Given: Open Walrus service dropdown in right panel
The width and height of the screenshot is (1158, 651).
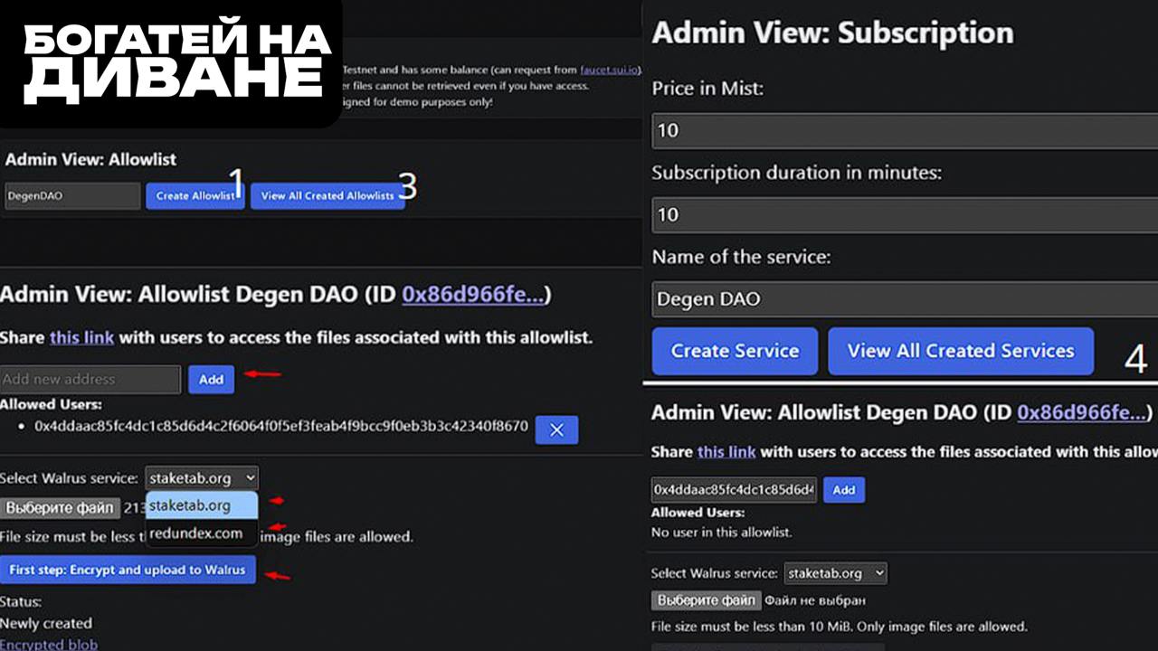Looking at the screenshot, I should 835,573.
